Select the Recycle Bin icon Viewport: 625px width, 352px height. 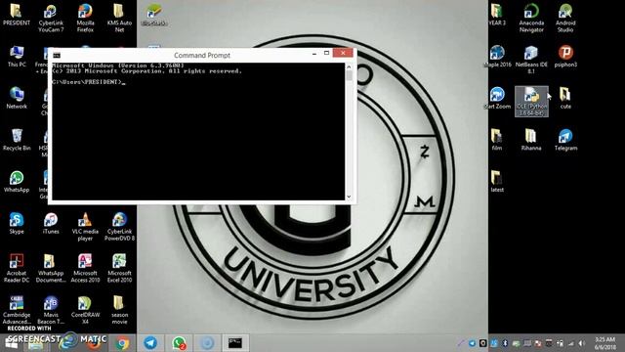[x=17, y=140]
